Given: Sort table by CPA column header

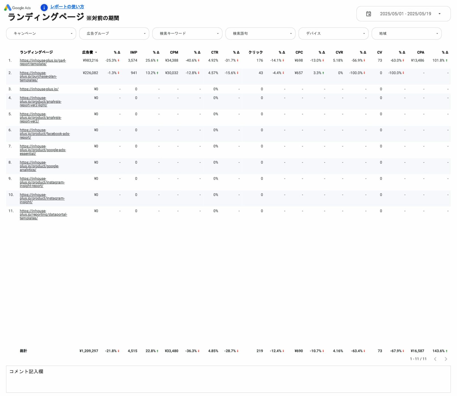Looking at the screenshot, I should click(420, 52).
